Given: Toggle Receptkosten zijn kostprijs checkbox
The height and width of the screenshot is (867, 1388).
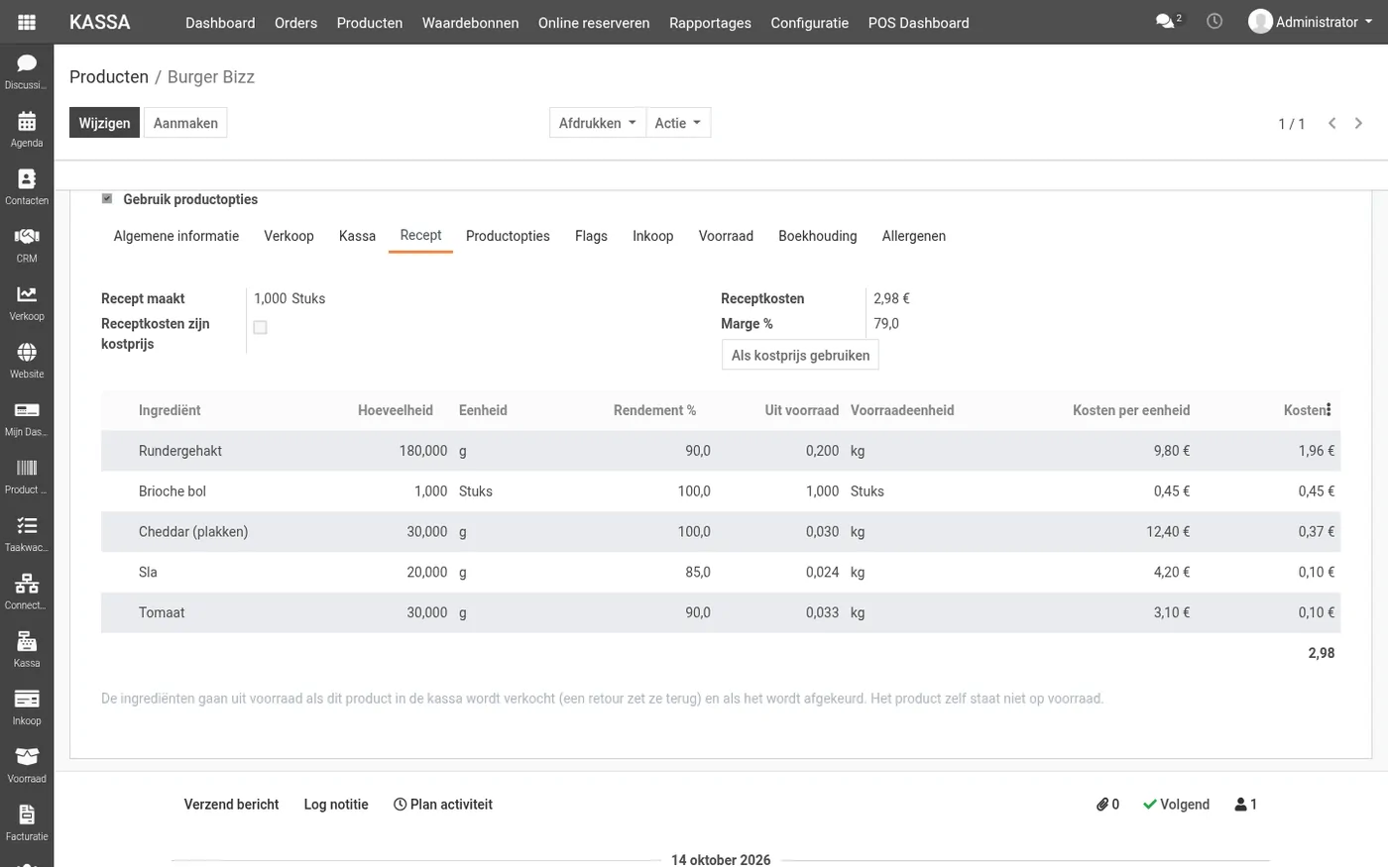Looking at the screenshot, I should 260,327.
